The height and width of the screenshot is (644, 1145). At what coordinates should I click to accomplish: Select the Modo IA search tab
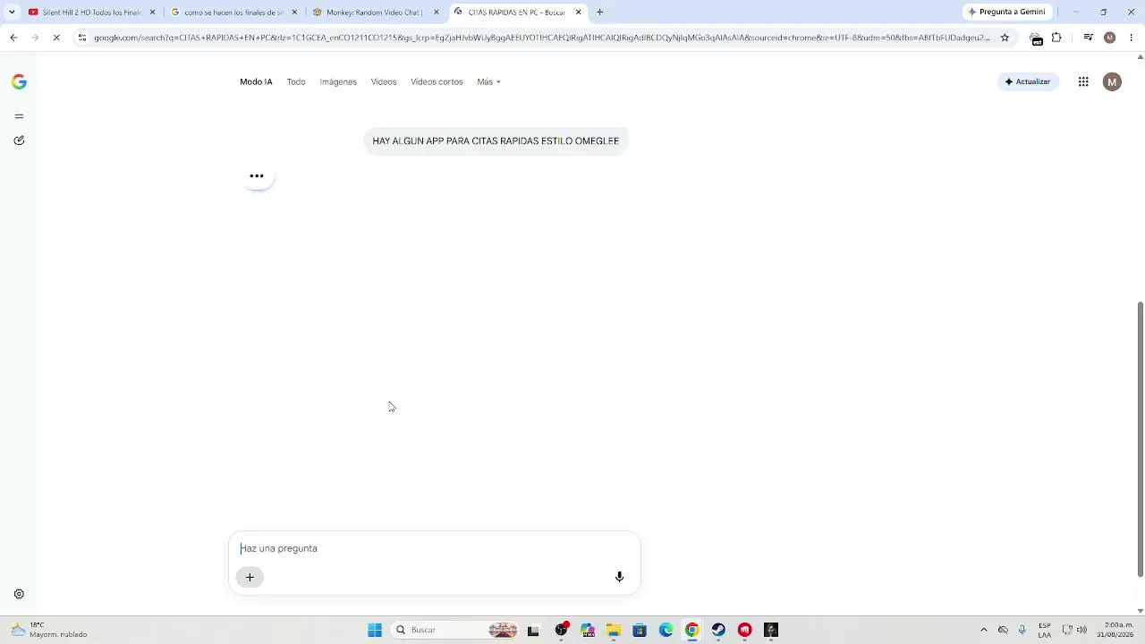click(x=256, y=82)
